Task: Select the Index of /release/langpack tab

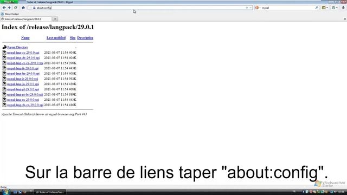Action: (x=26, y=19)
